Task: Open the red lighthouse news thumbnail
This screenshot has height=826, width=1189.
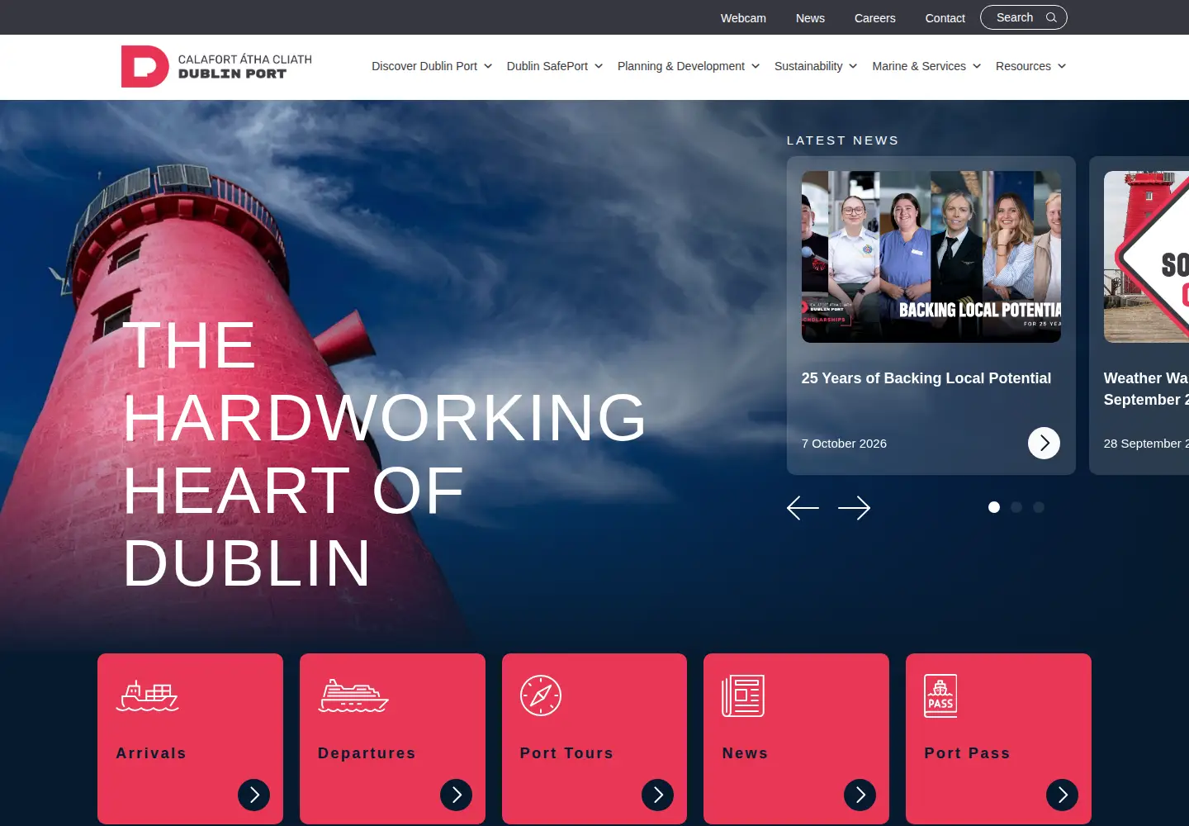Action: [1146, 257]
